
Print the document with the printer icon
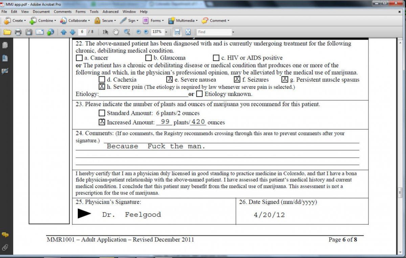pyautogui.click(x=18, y=32)
